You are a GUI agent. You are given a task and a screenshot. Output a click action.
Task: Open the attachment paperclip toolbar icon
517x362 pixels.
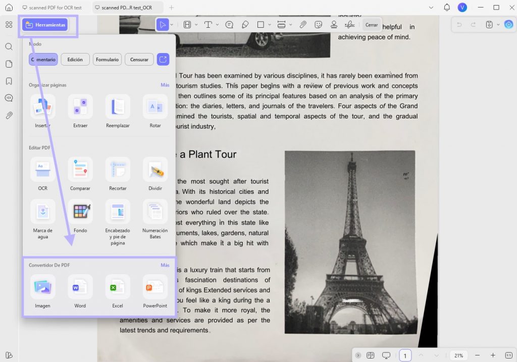[x=303, y=24]
